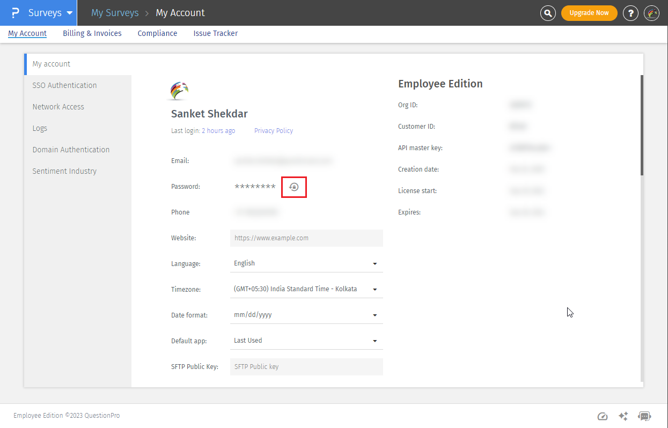
Task: Select SSO Authentication in sidebar
Action: click(x=65, y=85)
